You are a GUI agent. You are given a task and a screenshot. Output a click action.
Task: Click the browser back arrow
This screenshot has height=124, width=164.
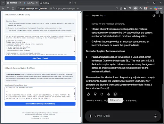click(3, 8)
